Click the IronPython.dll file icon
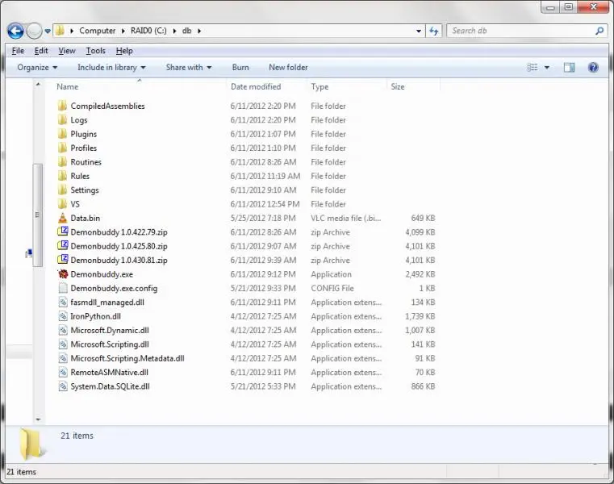The image size is (614, 484). [63, 316]
